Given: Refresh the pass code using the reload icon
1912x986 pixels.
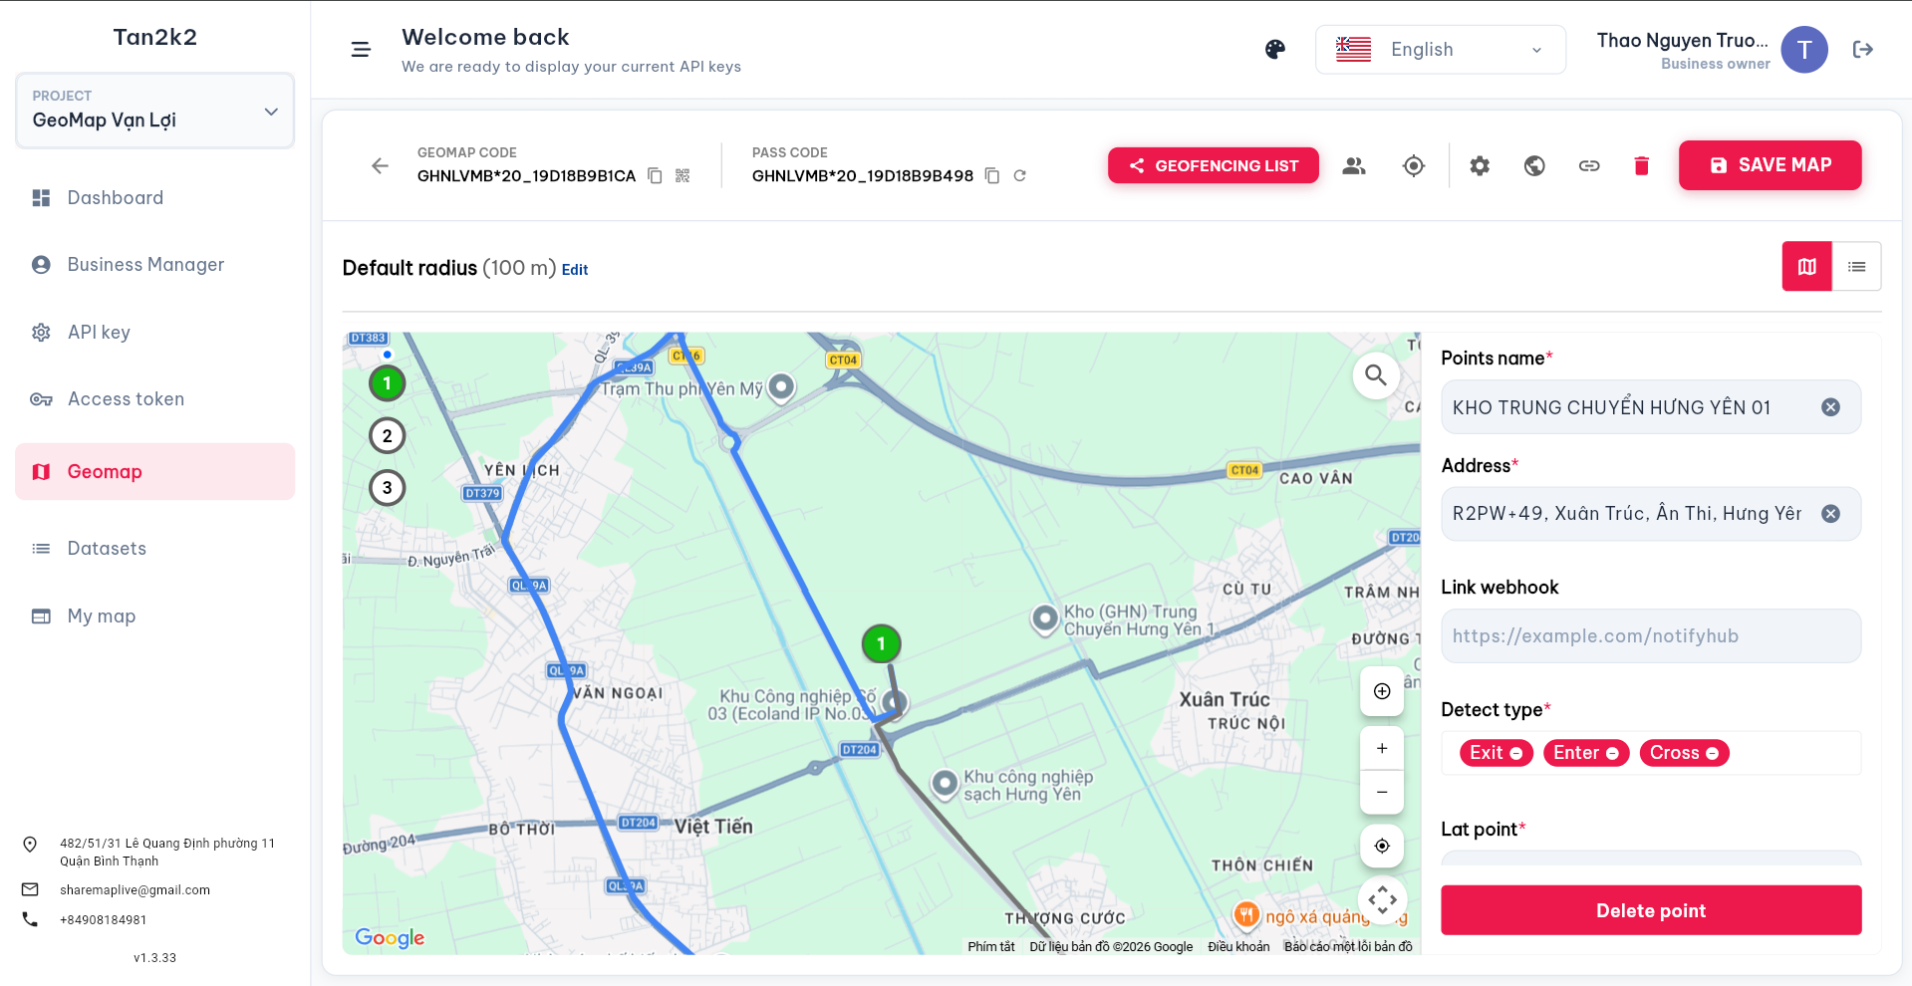Looking at the screenshot, I should pyautogui.click(x=1019, y=175).
